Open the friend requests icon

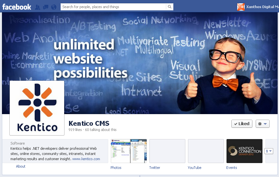[x=38, y=7]
